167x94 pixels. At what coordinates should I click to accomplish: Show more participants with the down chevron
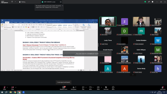(133, 75)
